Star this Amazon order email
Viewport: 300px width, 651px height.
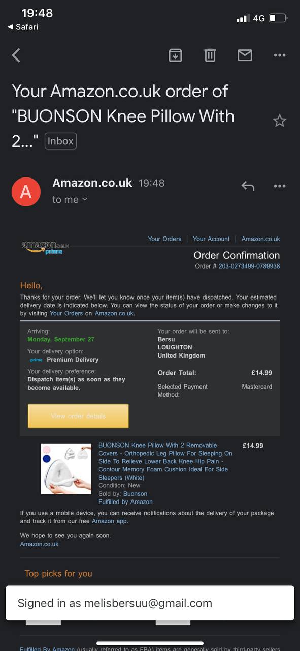point(280,121)
